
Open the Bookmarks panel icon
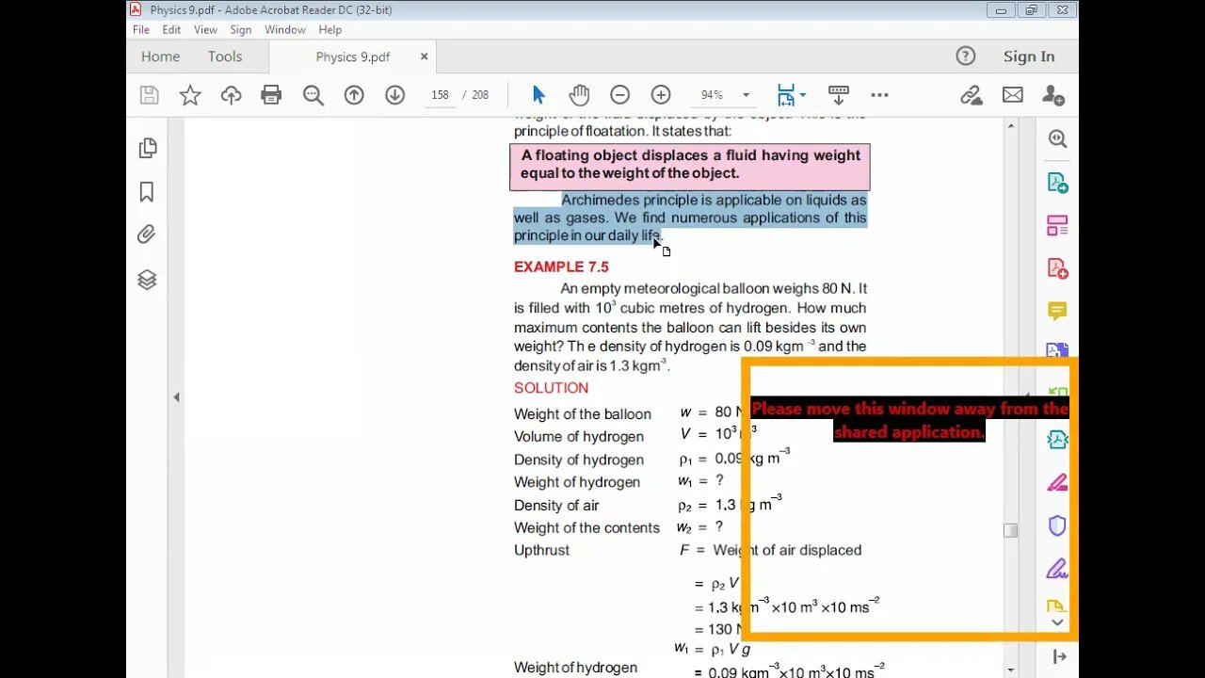pos(147,192)
